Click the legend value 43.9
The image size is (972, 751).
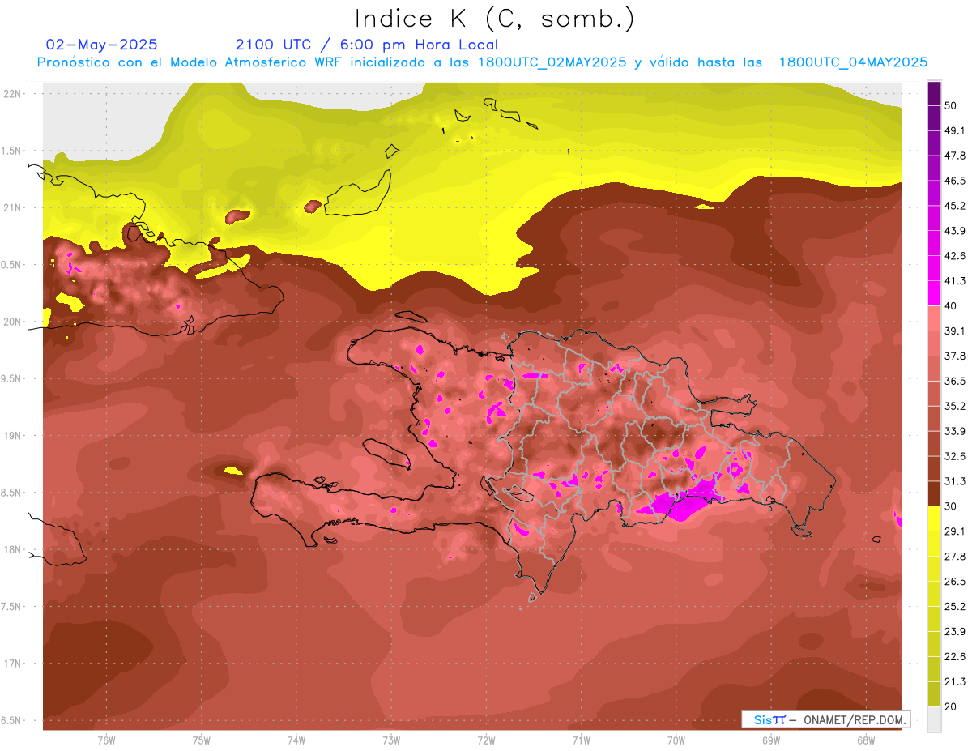point(955,230)
